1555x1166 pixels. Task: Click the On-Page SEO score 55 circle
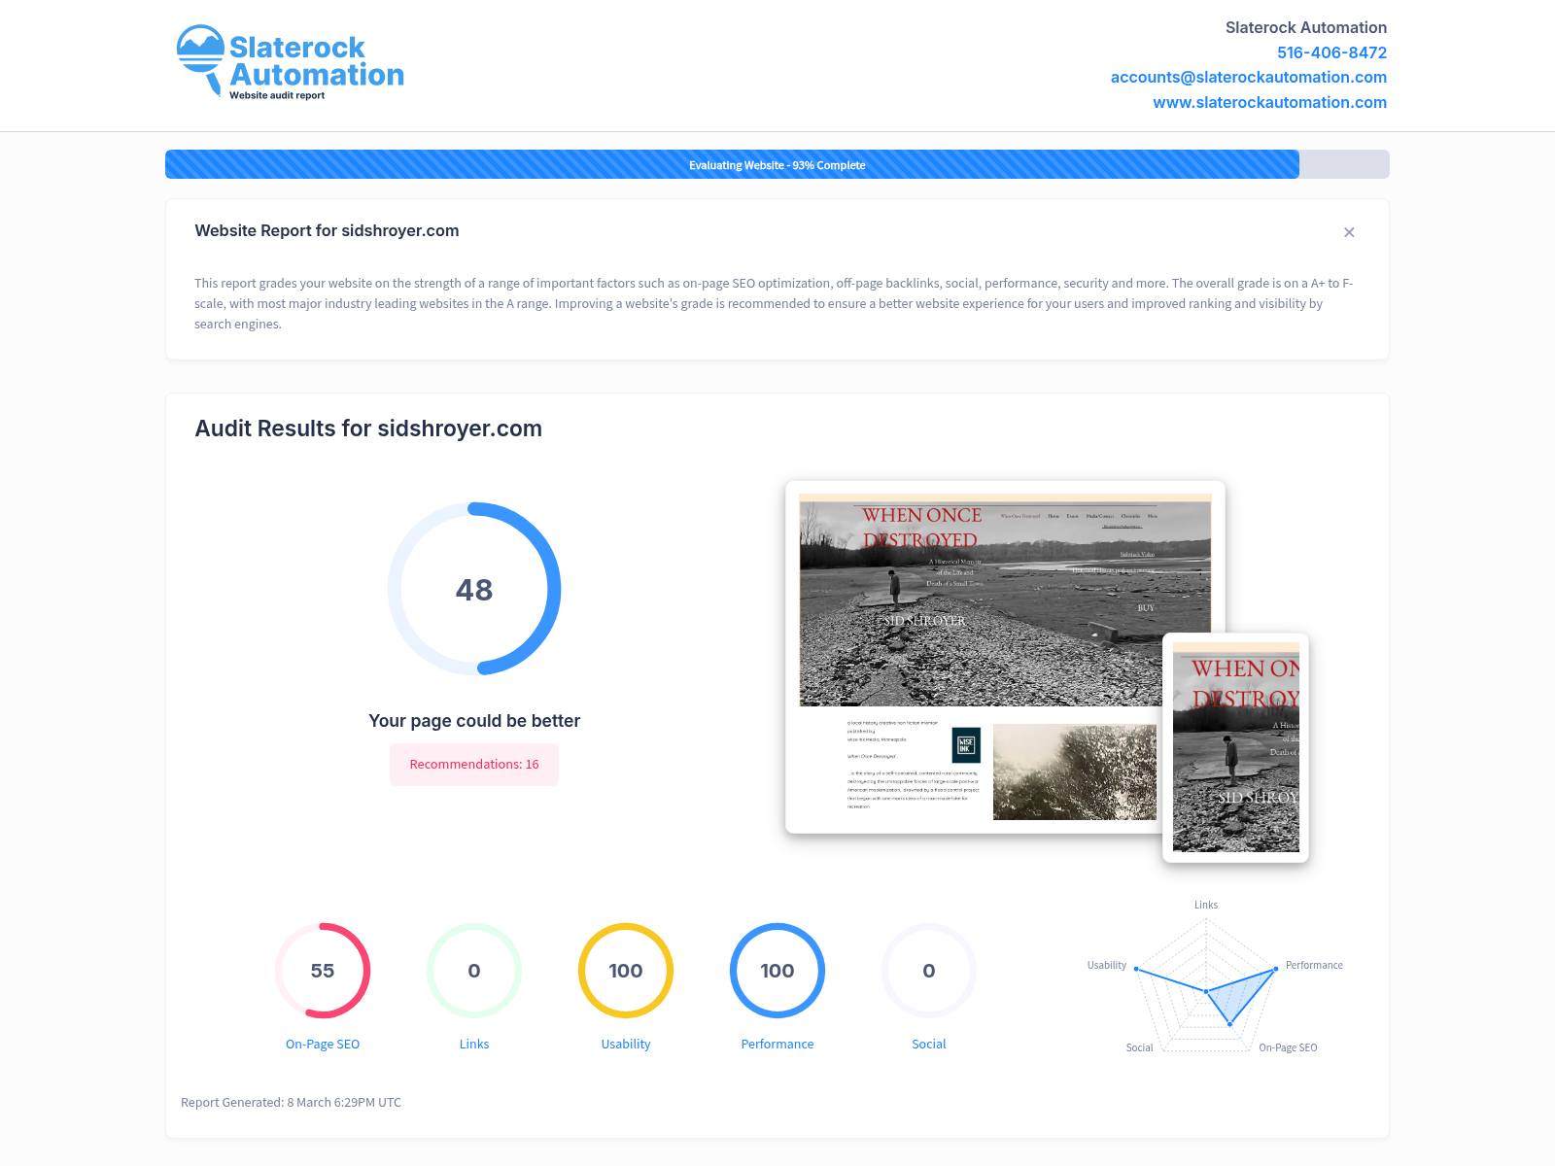(323, 971)
